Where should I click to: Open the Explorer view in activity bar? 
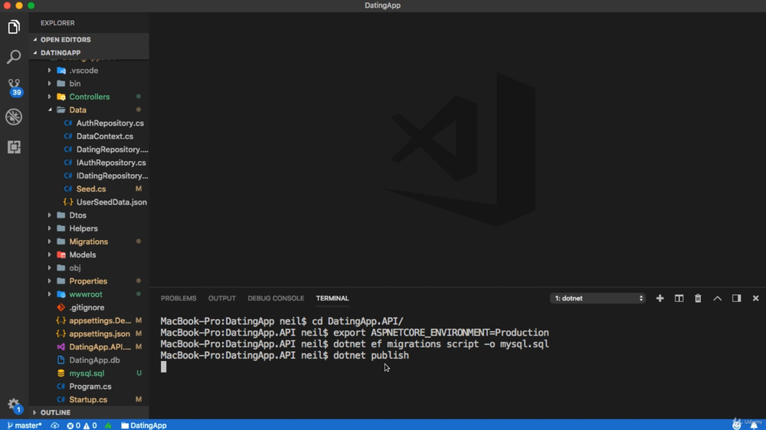click(14, 27)
